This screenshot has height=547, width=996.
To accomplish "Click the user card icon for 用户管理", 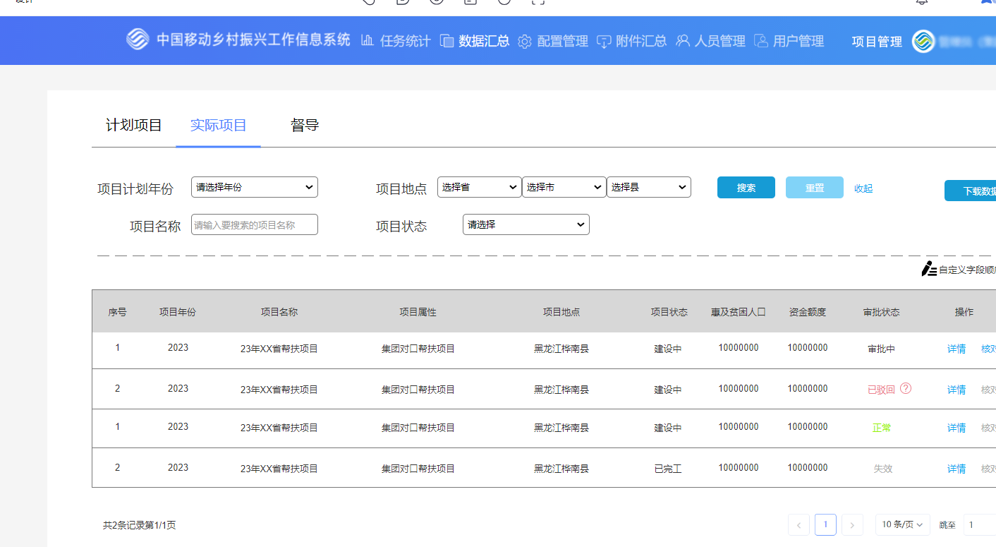I will (x=761, y=40).
